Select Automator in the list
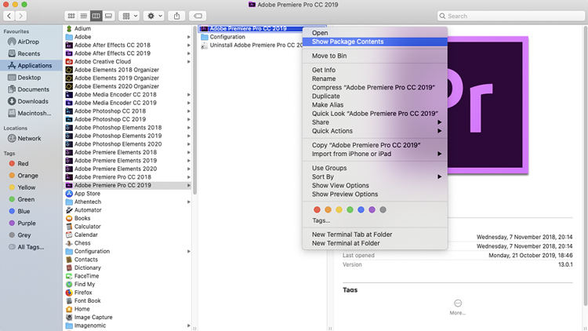This screenshot has height=331, width=588. [88, 210]
